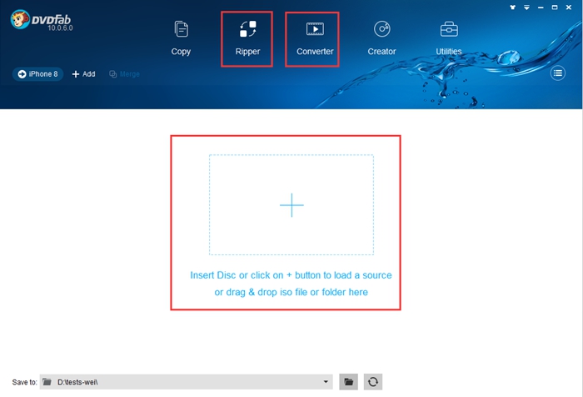583x397 pixels.
Task: Open the Utilities module
Action: coord(449,38)
